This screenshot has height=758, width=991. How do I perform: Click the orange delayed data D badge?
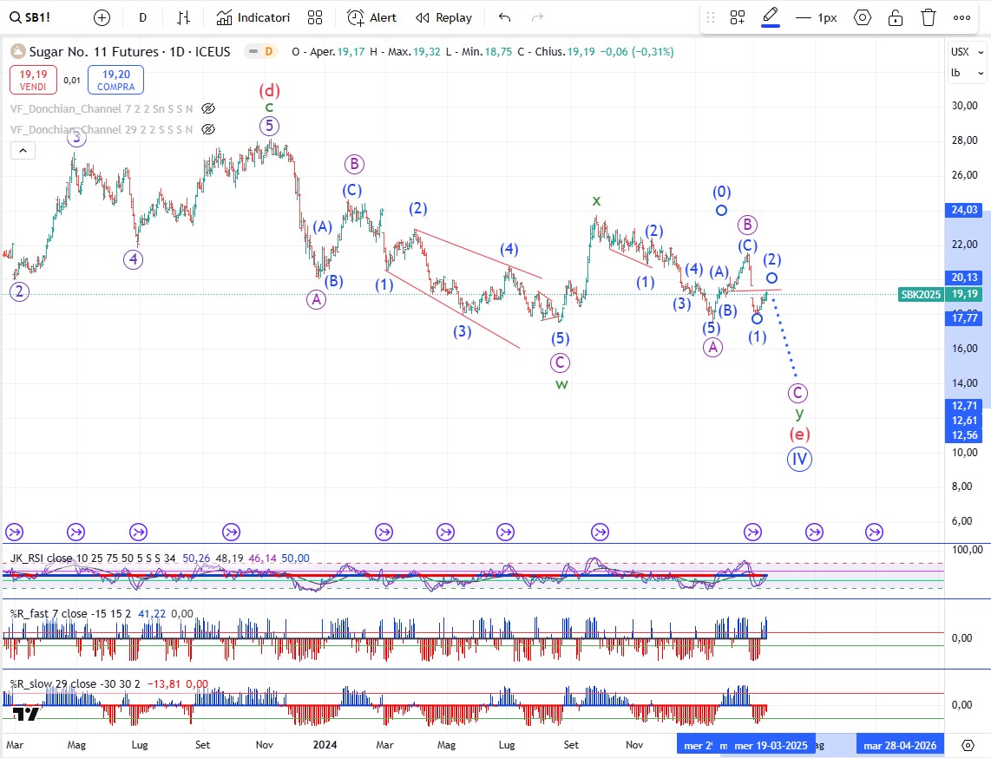(269, 52)
